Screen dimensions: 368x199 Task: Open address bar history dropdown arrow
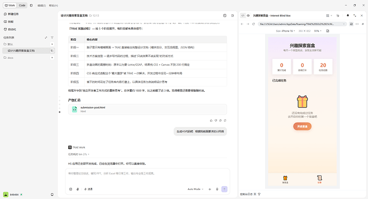tap(344, 24)
